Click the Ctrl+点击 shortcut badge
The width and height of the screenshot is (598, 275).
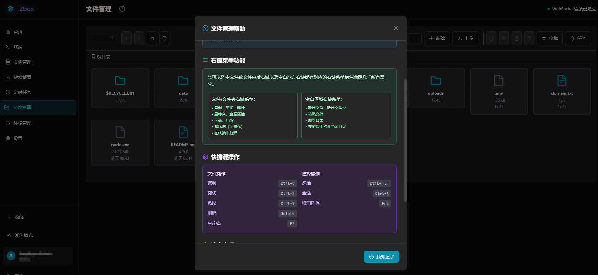[x=379, y=183]
